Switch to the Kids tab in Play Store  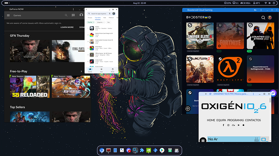tap(105, 18)
